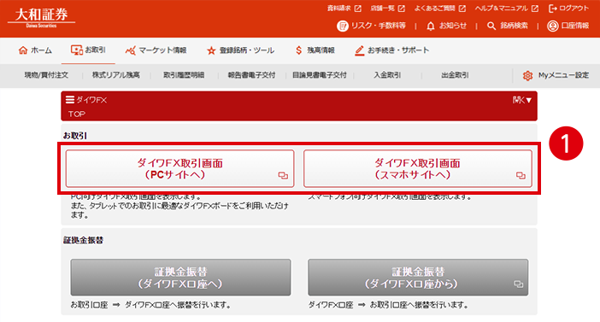The width and height of the screenshot is (600, 322).
Task: Open the 口座情報 page
Action: tap(568, 26)
